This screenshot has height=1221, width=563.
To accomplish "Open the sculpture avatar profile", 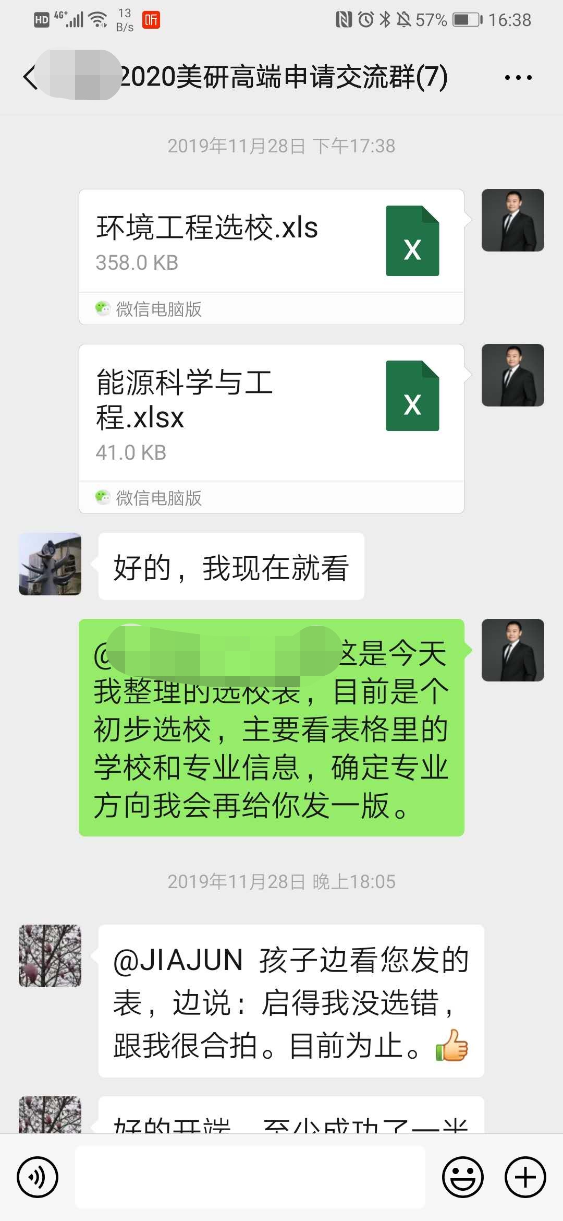I will (50, 564).
